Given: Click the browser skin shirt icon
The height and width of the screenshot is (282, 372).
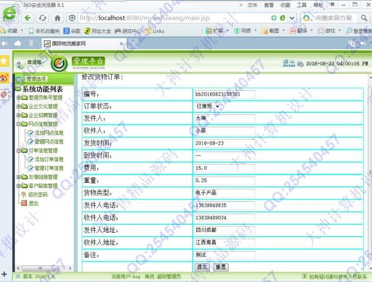Looking at the screenshot, I should (332, 4).
